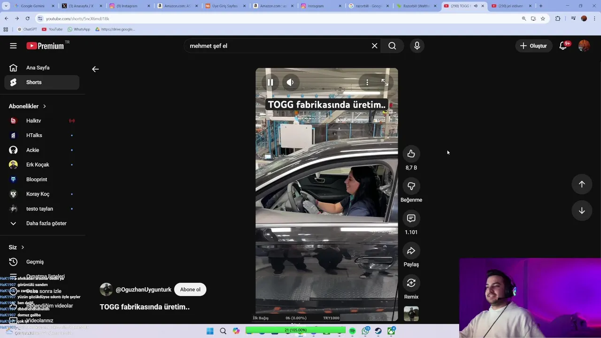Open the Windows Start menu
The image size is (601, 338).
coord(210,331)
